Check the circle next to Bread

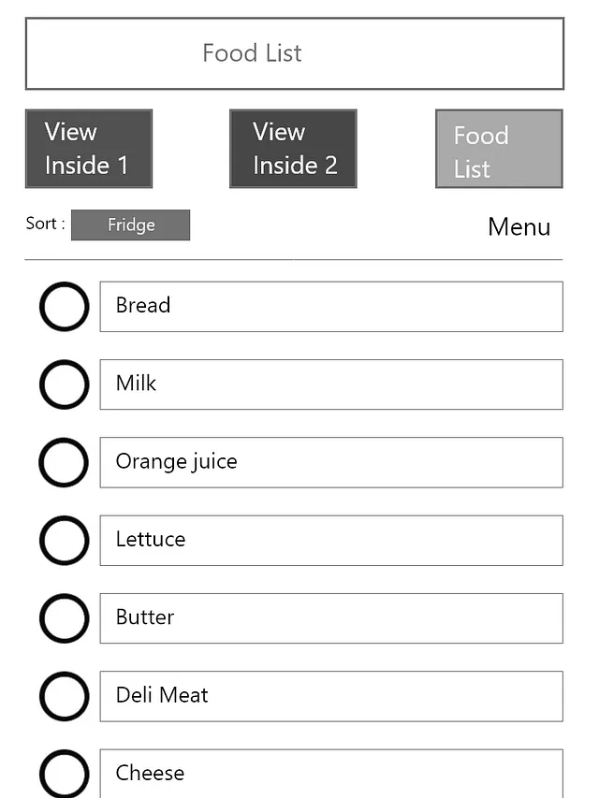point(64,306)
